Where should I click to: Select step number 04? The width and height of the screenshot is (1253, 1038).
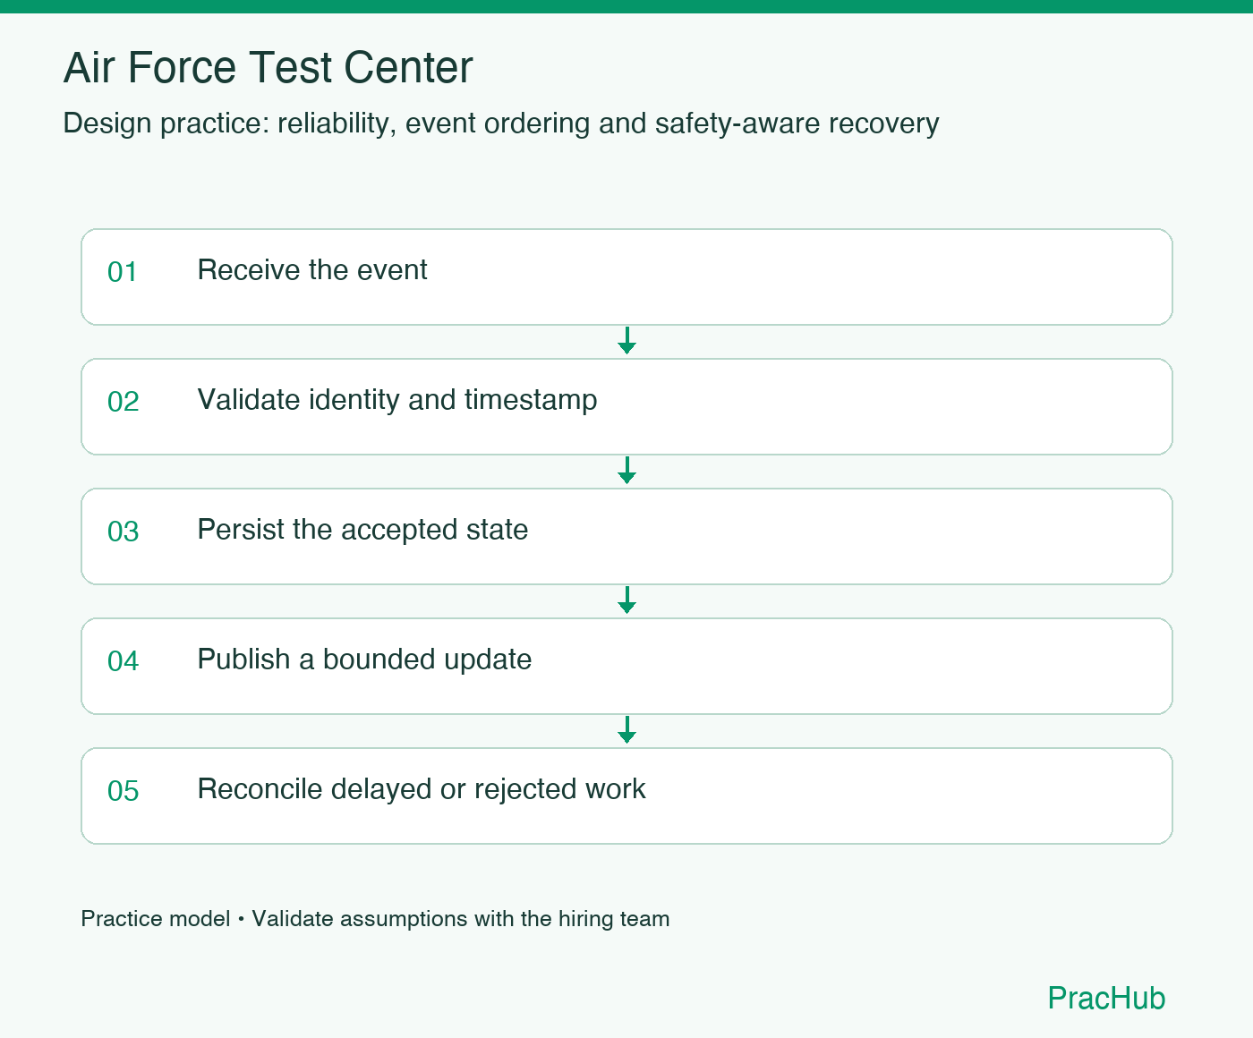pyautogui.click(x=123, y=661)
